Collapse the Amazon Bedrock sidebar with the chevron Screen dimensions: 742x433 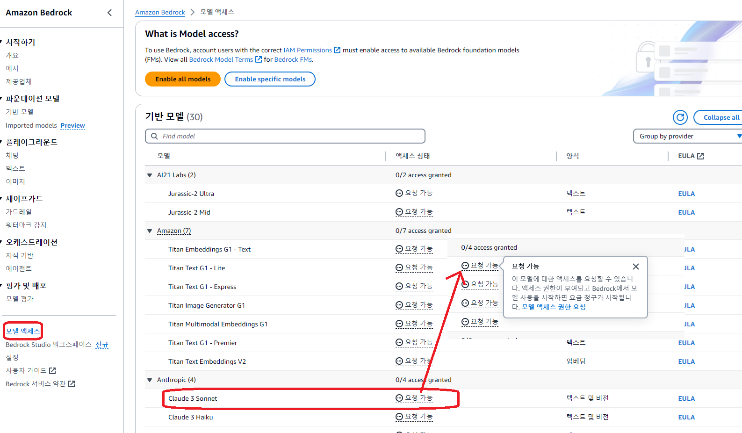[x=109, y=13]
